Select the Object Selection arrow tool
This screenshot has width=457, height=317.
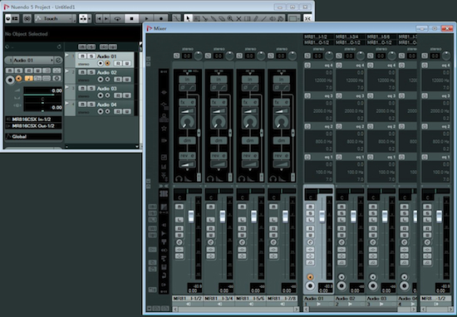point(188,18)
